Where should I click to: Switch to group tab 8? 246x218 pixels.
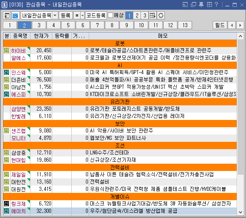[x=112, y=25]
